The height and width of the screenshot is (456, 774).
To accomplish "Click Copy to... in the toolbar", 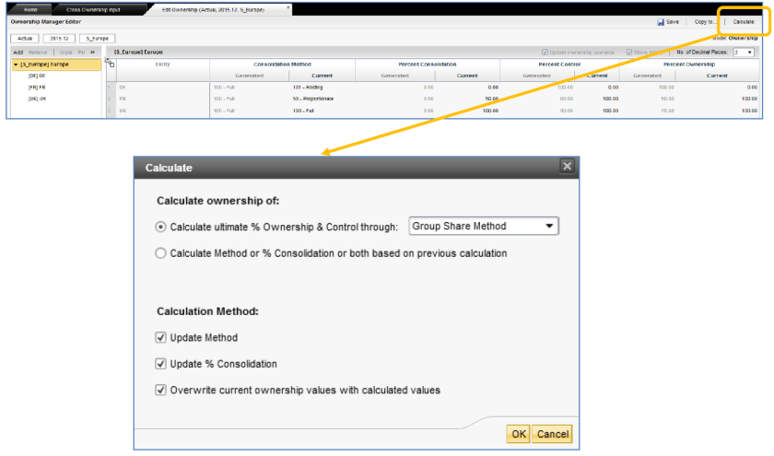I will [704, 21].
